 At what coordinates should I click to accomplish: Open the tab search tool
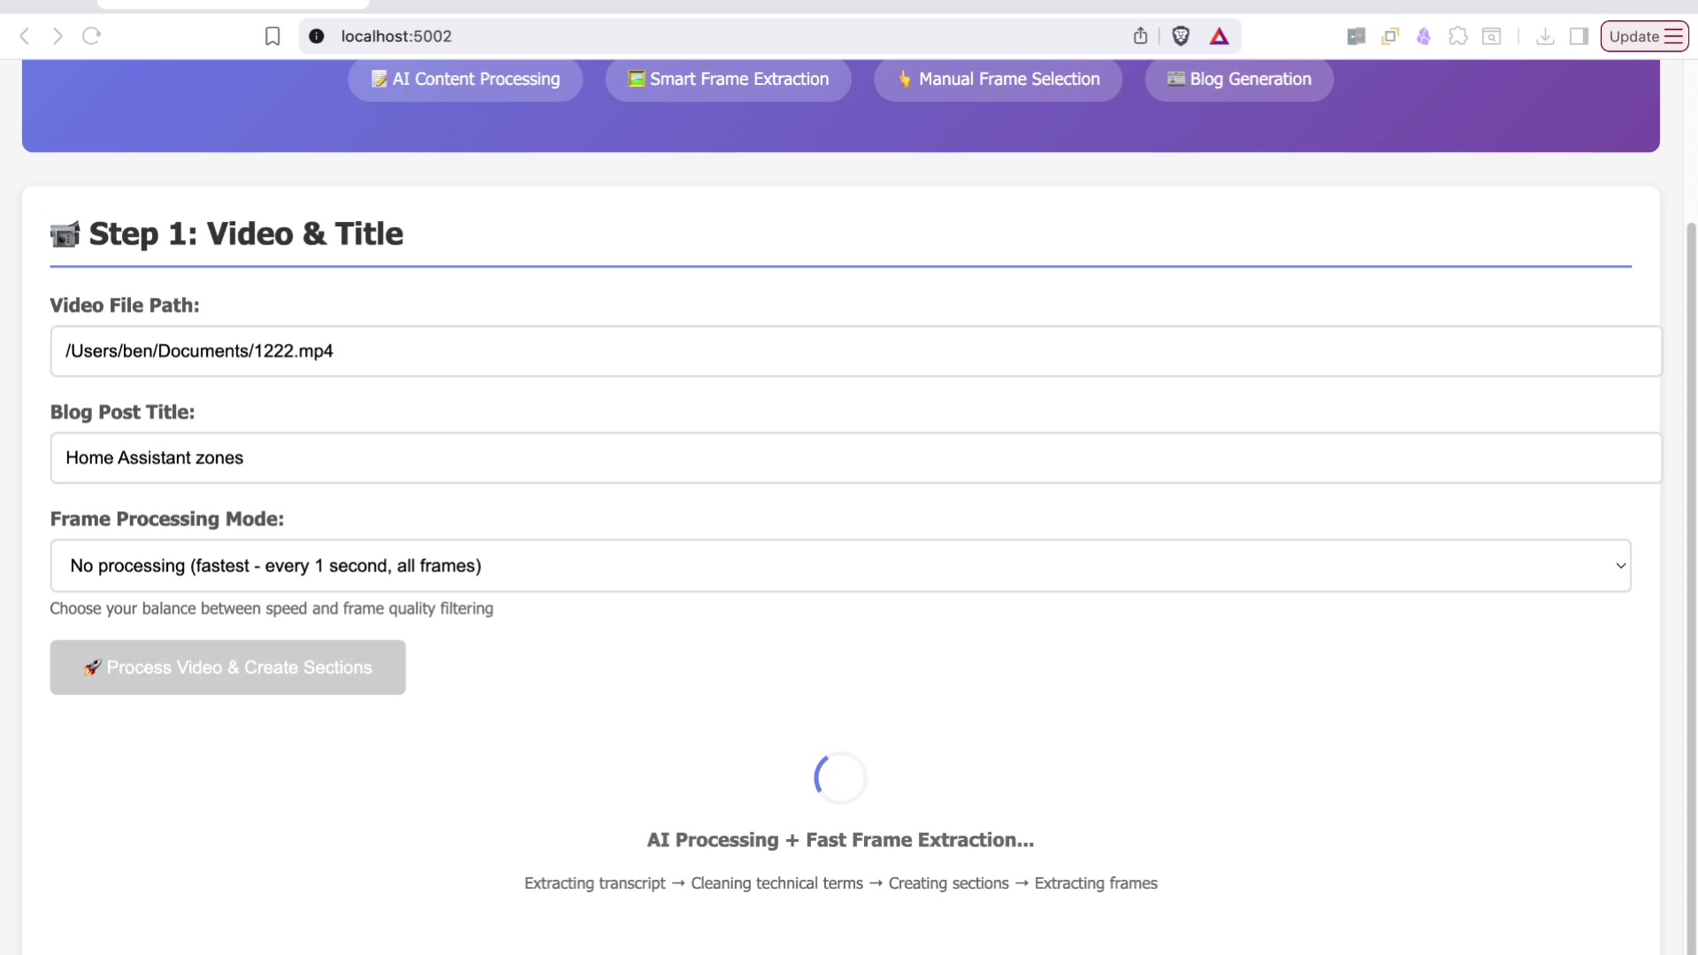coord(1491,36)
